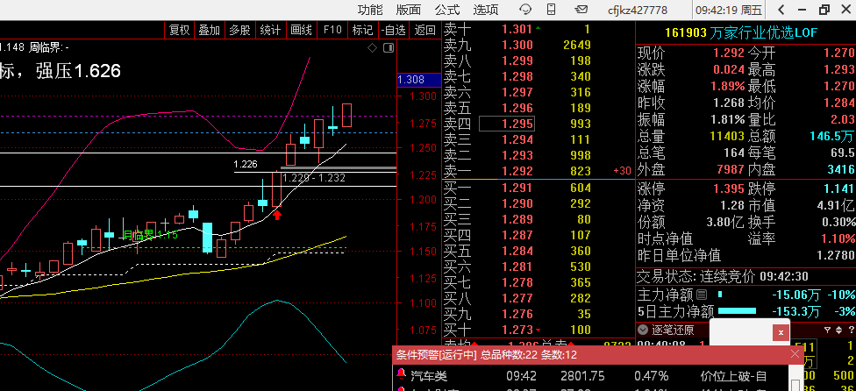Click the 主力净额 cyan bar indicator
The height and width of the screenshot is (391, 856).
tap(719, 295)
